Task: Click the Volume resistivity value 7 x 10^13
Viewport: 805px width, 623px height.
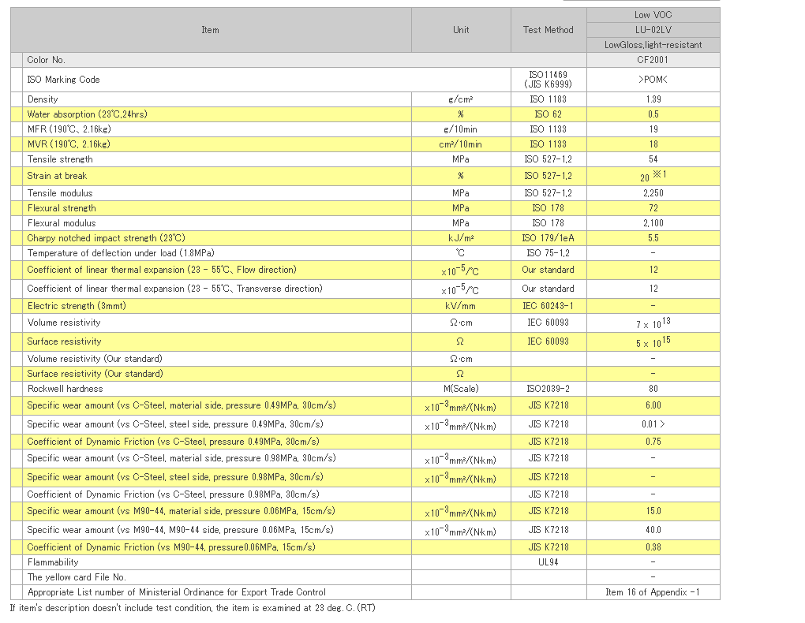Action: pyautogui.click(x=653, y=323)
